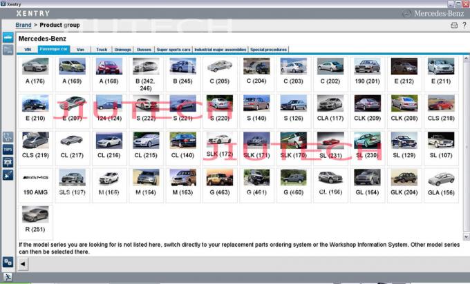Click the vehicle selection sidebar icon
The width and height of the screenshot is (470, 284).
8,38
